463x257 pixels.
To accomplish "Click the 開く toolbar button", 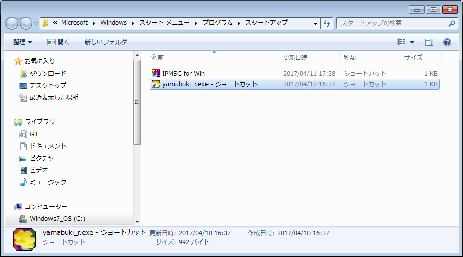I will [x=58, y=42].
